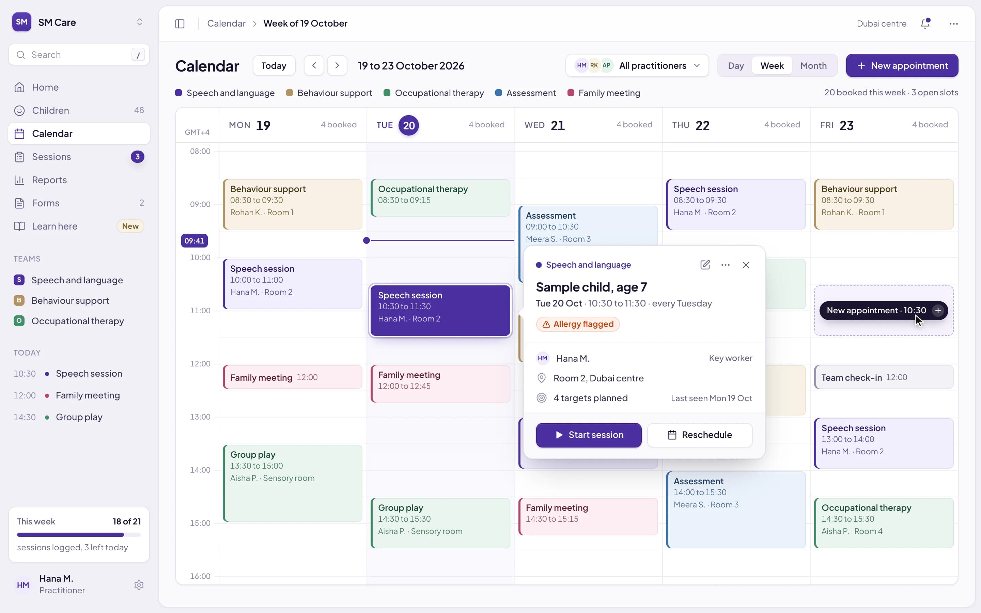Switch to Week view
981x613 pixels.
772,65
